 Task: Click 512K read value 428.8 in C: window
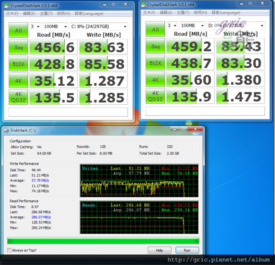click(x=53, y=63)
